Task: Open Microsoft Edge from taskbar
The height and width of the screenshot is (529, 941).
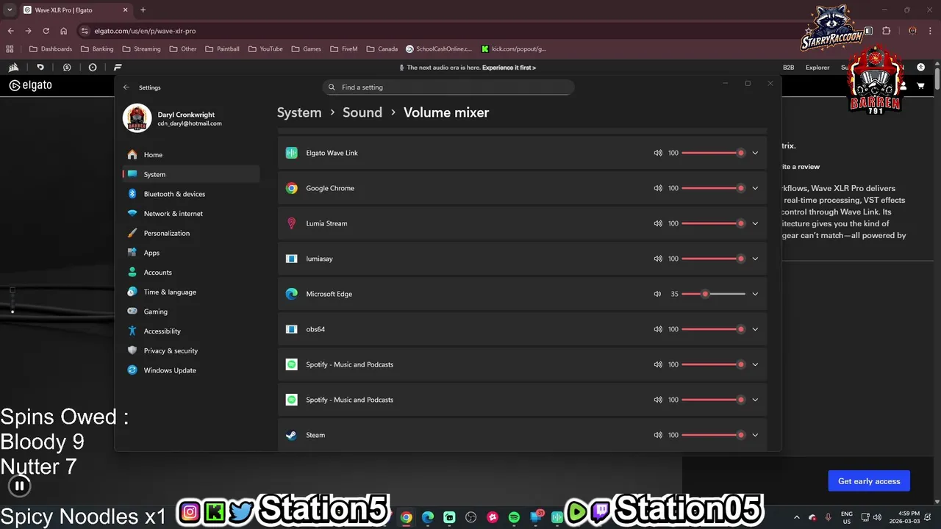Action: [428, 517]
